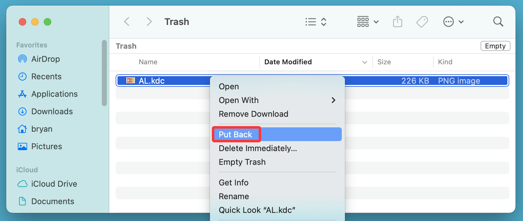Expand the group-by dropdown chevron
The width and height of the screenshot is (523, 221).
coord(376,22)
